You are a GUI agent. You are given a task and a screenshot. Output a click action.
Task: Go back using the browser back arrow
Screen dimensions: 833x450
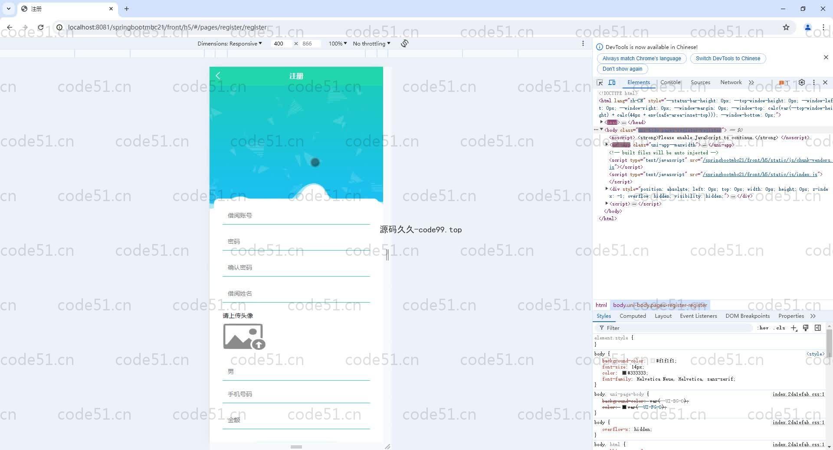10,27
